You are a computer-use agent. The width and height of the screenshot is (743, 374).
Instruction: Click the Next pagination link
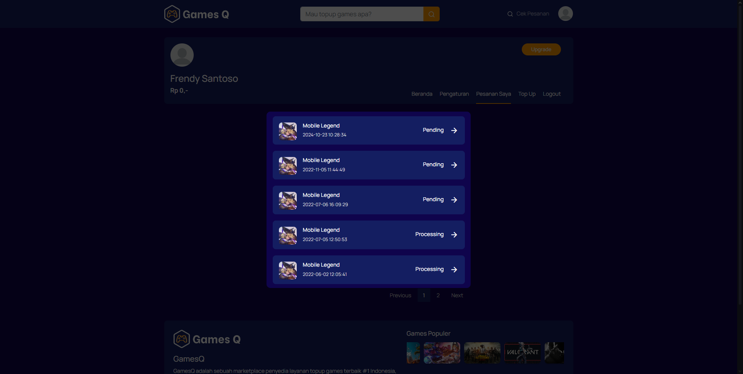tap(457, 295)
